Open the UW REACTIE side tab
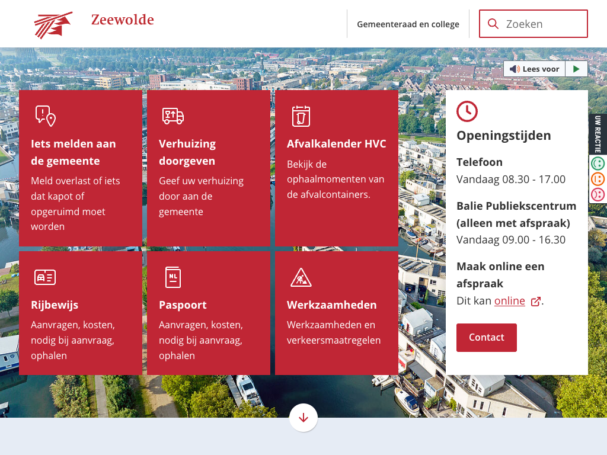This screenshot has height=455, width=607. pyautogui.click(x=598, y=134)
